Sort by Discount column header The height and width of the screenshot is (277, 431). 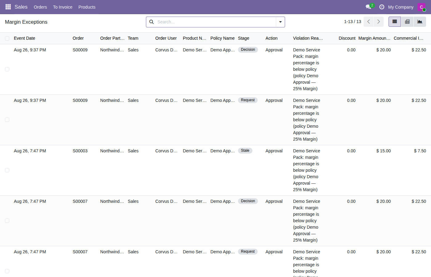pyautogui.click(x=347, y=38)
